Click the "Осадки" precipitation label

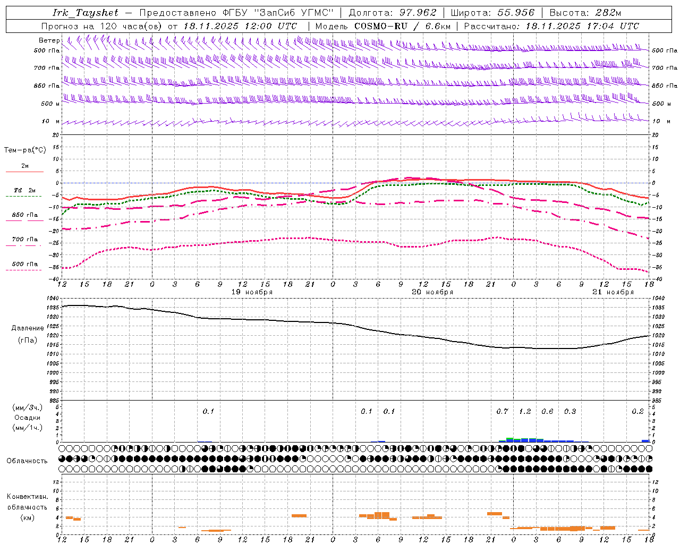(28, 418)
